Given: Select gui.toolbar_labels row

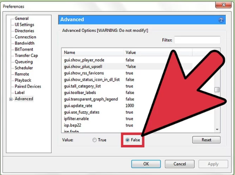Looking at the screenshot, I should [127, 92].
